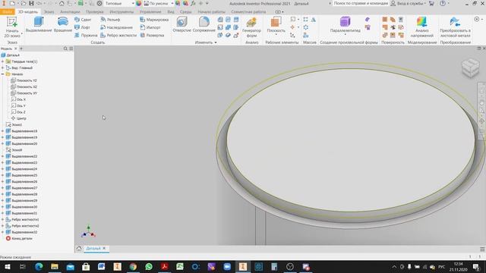
Task: Open Анализ напряжений (stress analysis)
Action: click(x=422, y=27)
